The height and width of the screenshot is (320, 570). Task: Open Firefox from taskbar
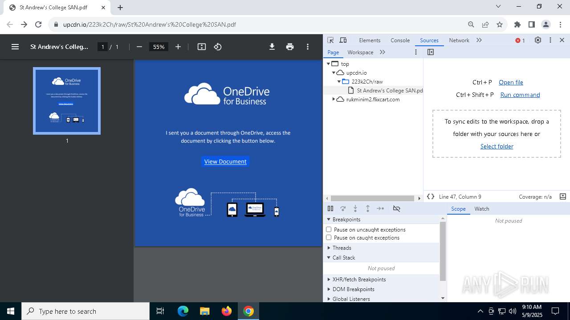[227, 311]
